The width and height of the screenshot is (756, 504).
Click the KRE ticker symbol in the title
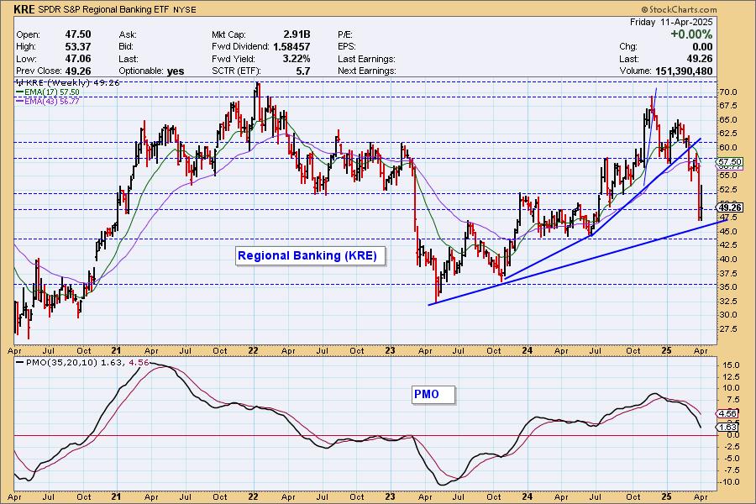(x=24, y=9)
